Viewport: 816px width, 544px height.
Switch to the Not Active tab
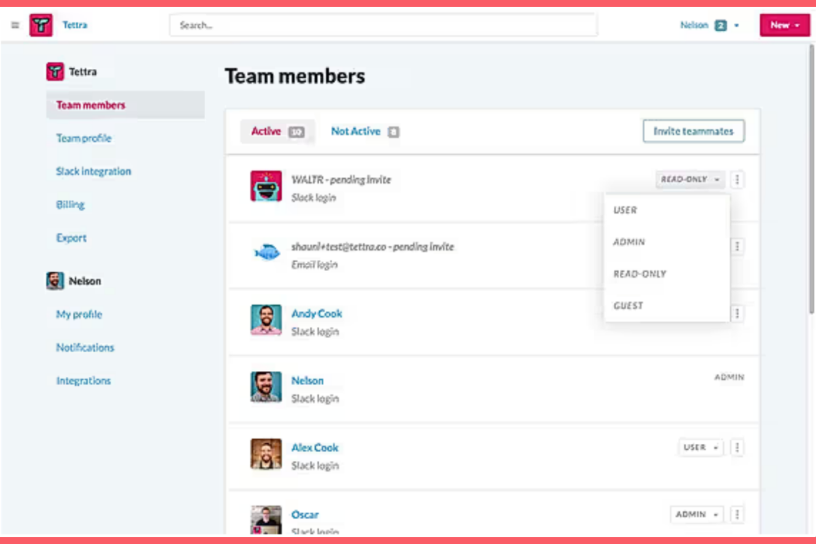356,131
